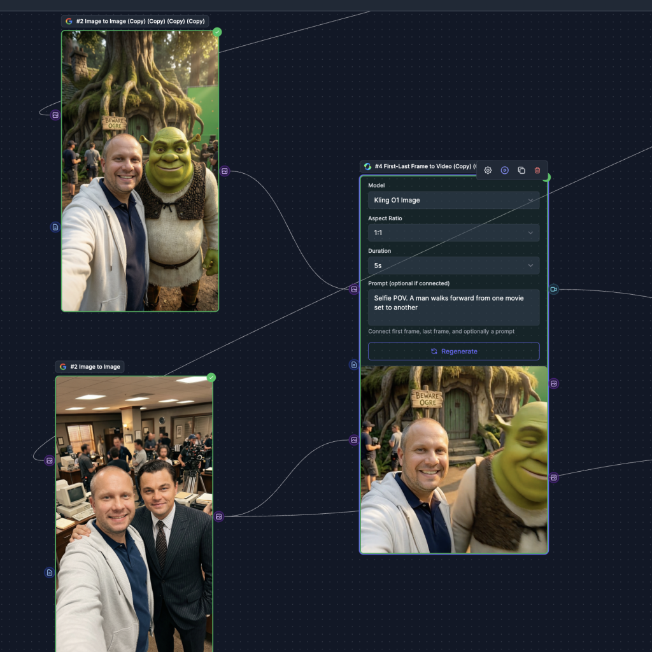Delete node using red trash icon
The image size is (652, 652).
point(537,171)
